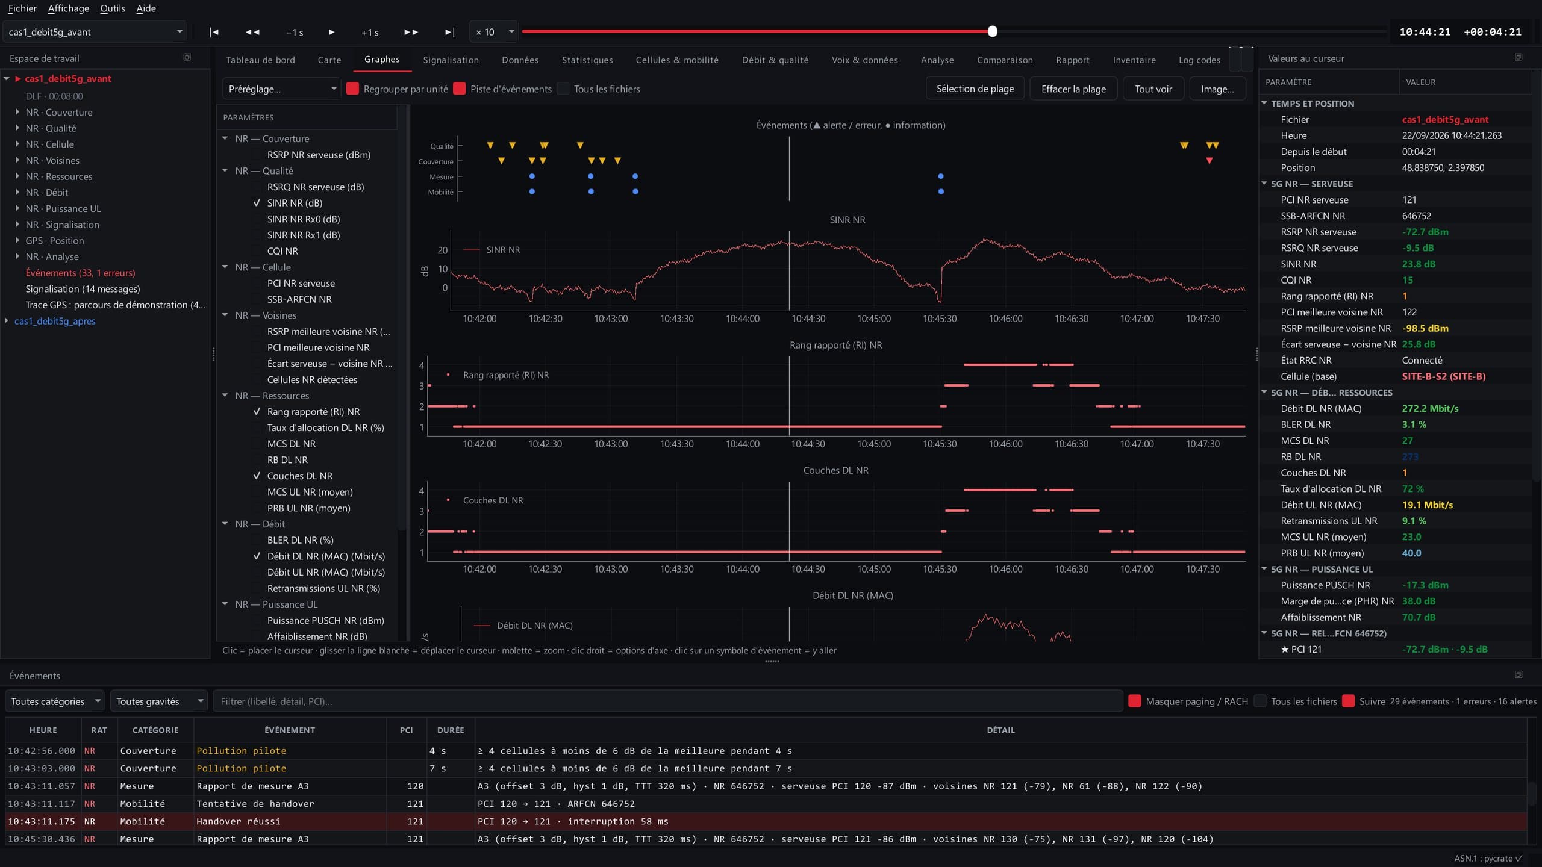Click the Mesure event dot near 10:45:30

point(941,176)
